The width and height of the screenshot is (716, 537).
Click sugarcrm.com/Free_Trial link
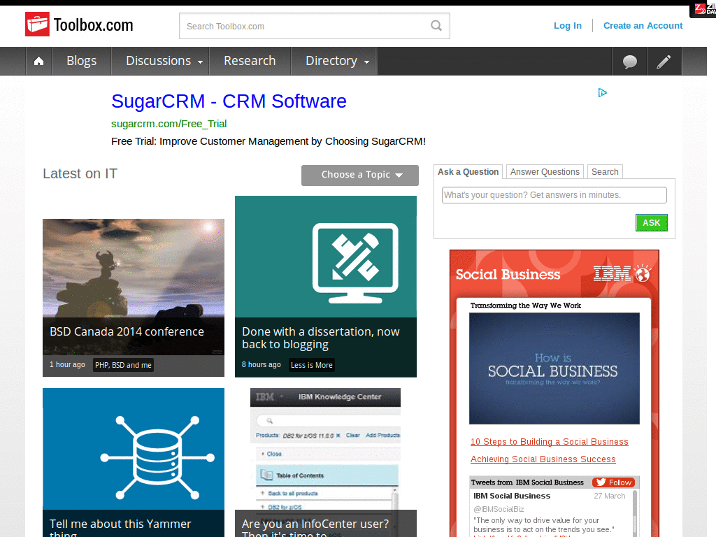(169, 124)
